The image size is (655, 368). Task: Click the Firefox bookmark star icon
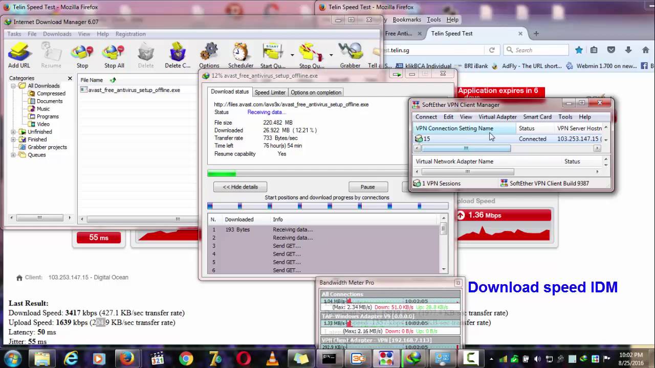579,50
